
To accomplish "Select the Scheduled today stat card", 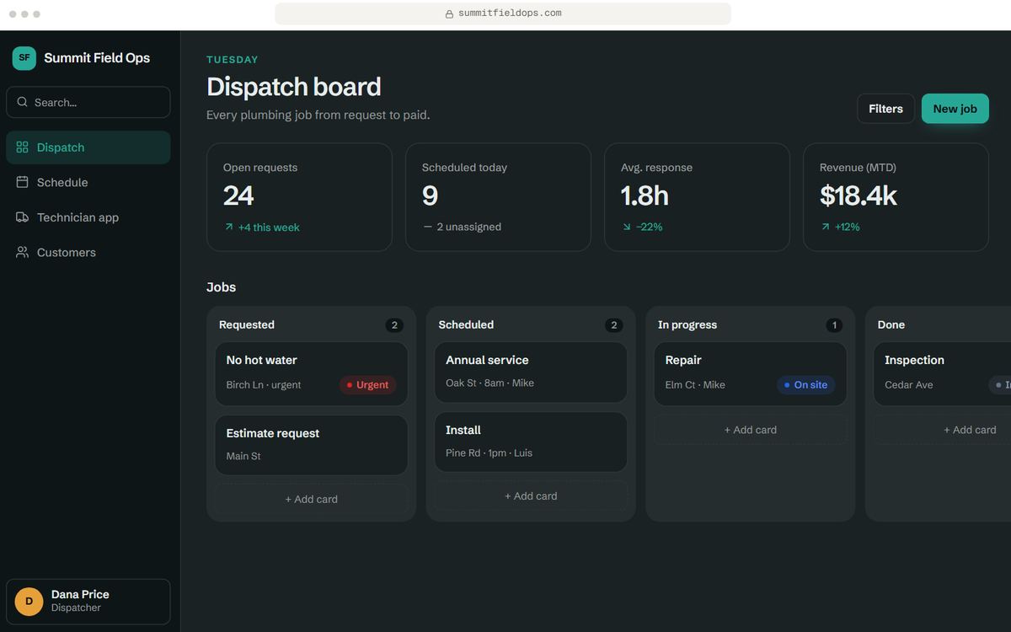I will pyautogui.click(x=498, y=197).
